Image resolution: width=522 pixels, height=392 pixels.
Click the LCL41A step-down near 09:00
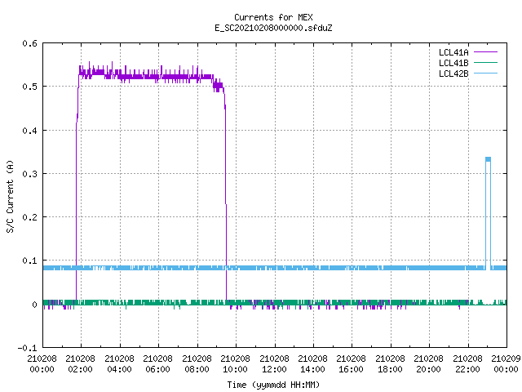tap(218, 86)
